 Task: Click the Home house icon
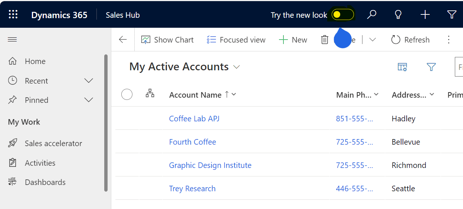coord(13,61)
